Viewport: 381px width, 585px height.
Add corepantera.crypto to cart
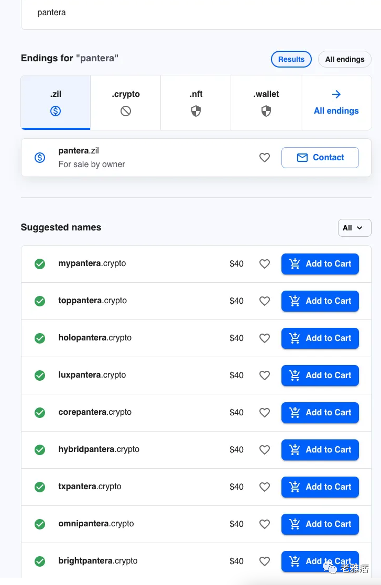pyautogui.click(x=320, y=413)
